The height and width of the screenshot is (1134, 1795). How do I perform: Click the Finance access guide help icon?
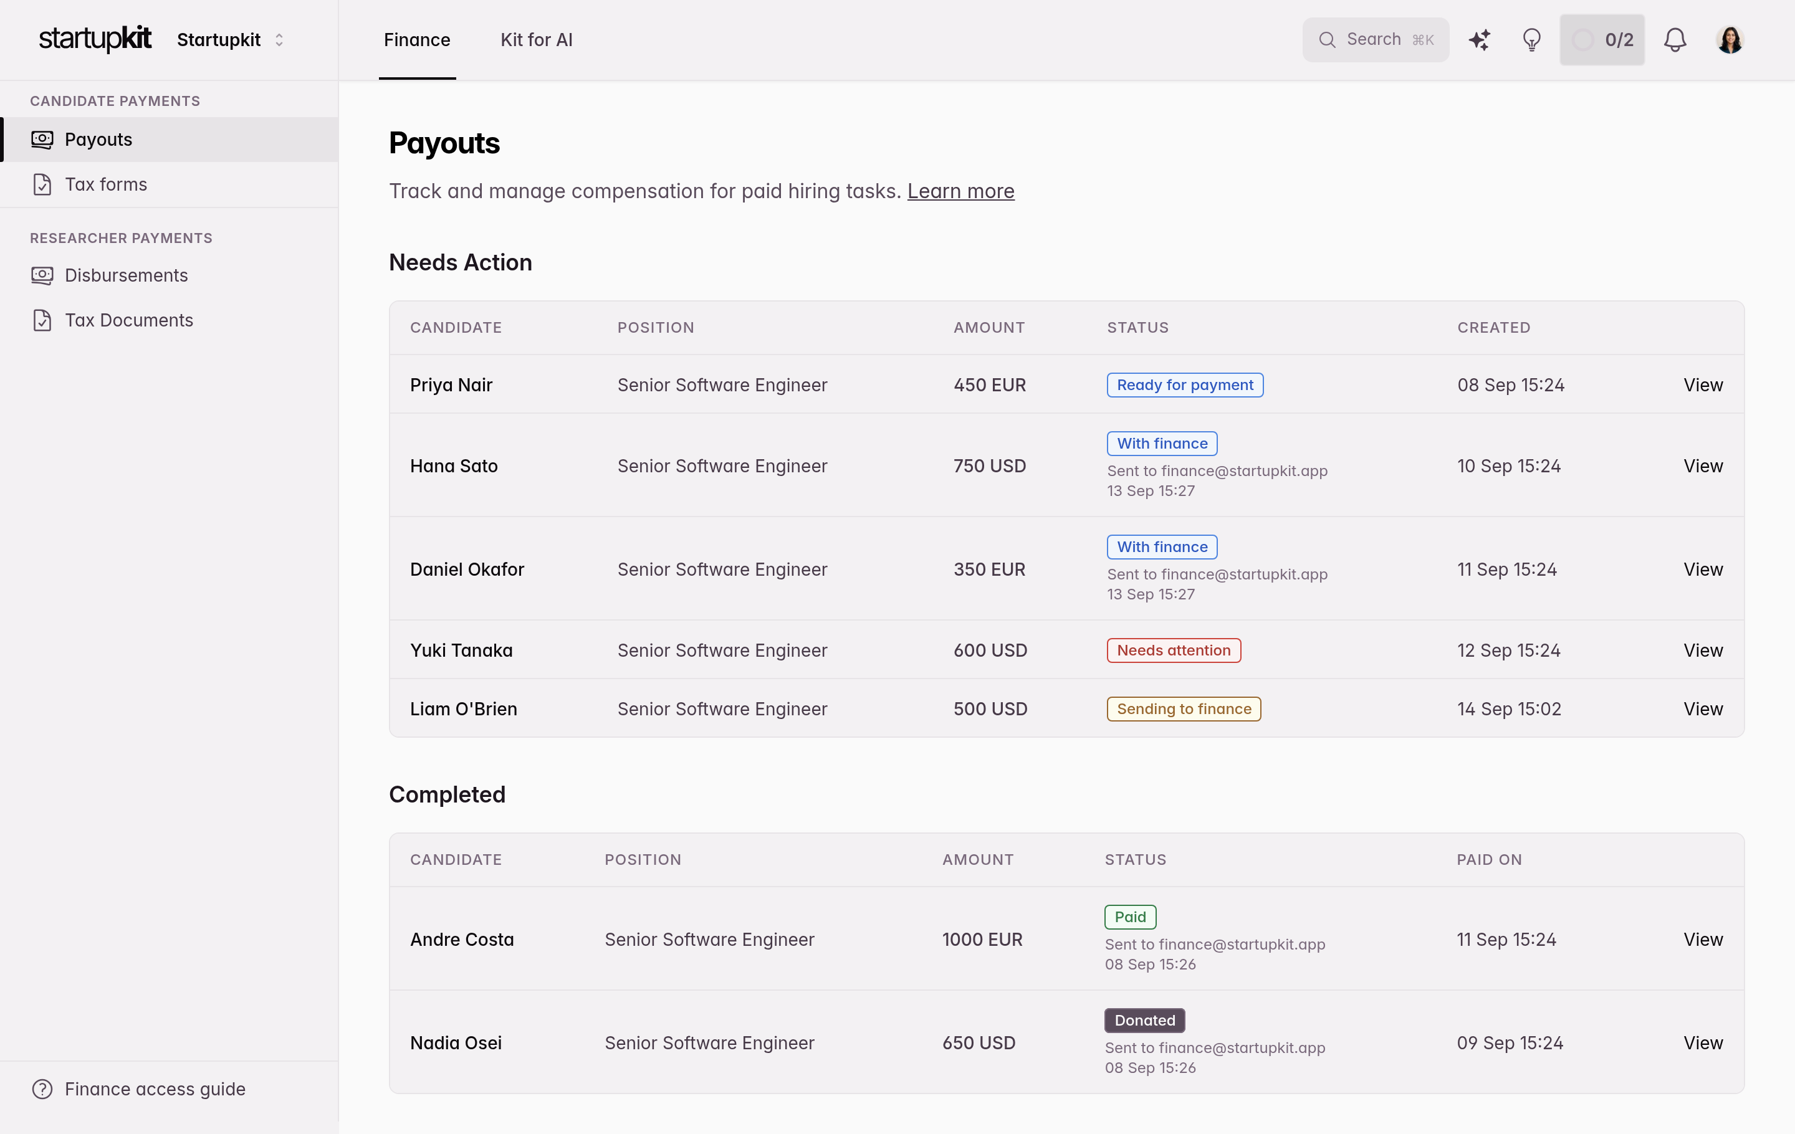click(42, 1089)
